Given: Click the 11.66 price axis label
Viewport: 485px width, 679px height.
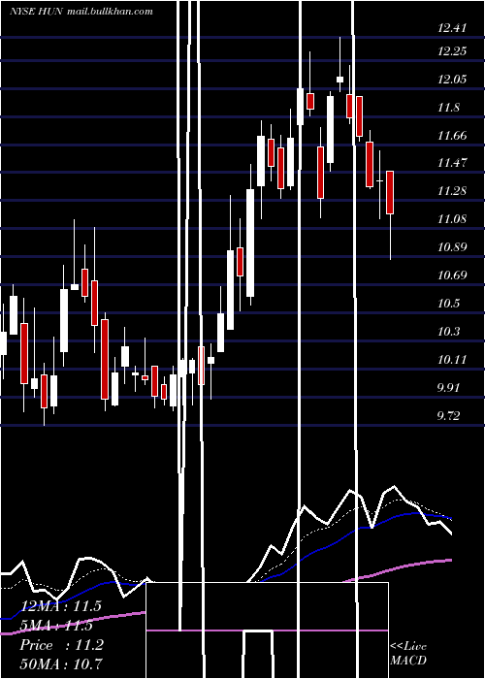Looking at the screenshot, I should [452, 136].
